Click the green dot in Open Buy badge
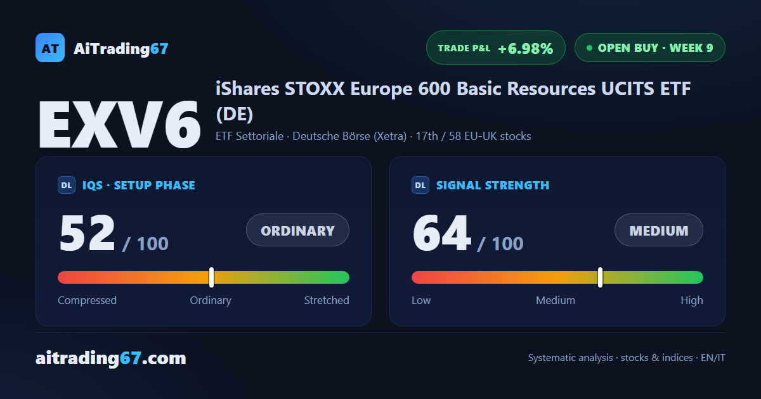Image resolution: width=761 pixels, height=399 pixels. coord(589,47)
